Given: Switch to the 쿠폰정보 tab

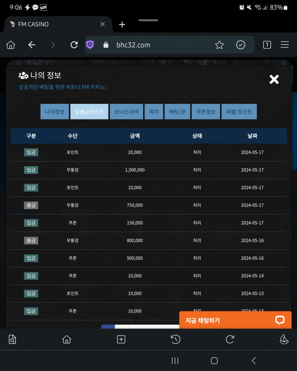Looking at the screenshot, I should point(206,112).
